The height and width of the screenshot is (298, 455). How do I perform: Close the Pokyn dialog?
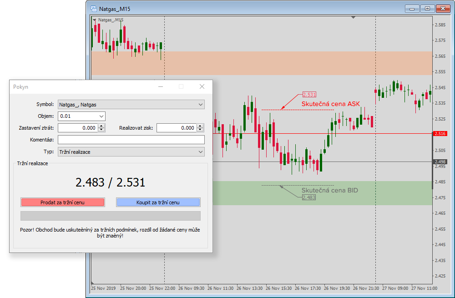pos(202,86)
